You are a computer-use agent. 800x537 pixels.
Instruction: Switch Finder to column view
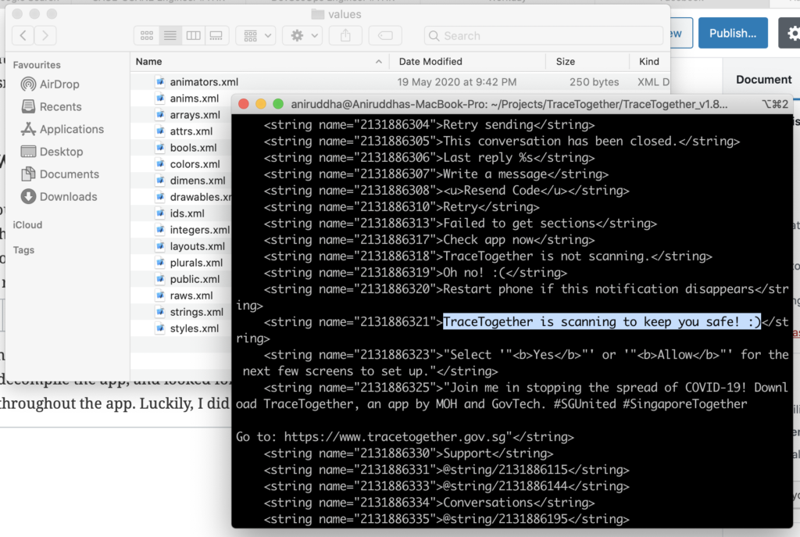194,35
